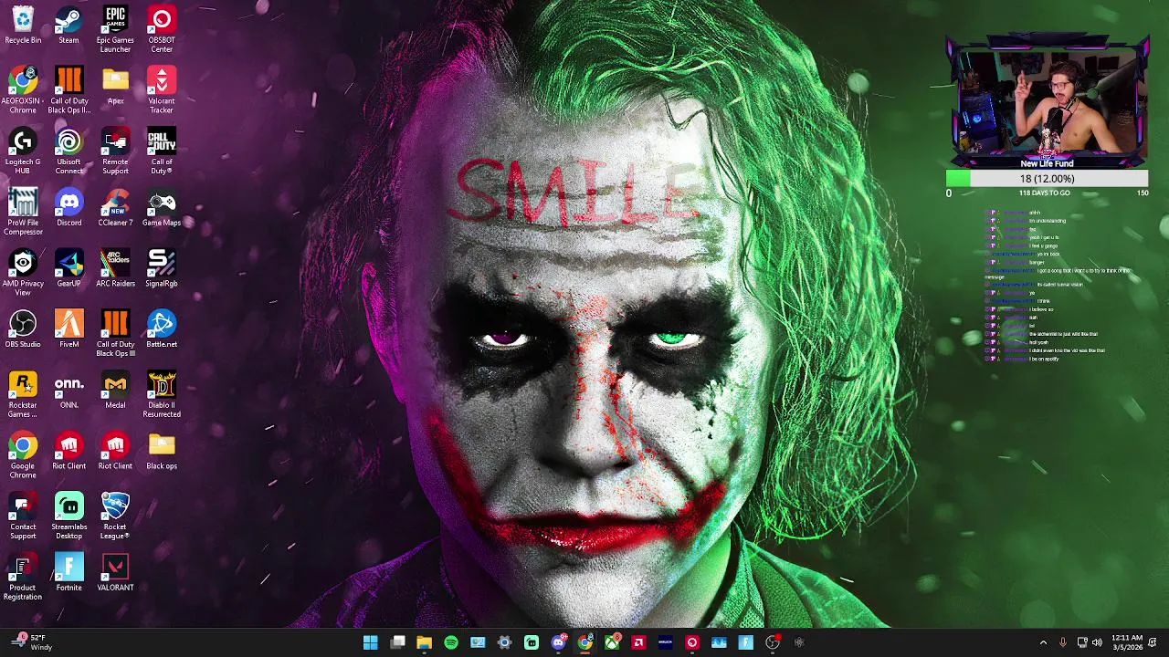Launch the Diablo II Resurrected shortcut
The width and height of the screenshot is (1169, 657).
pyautogui.click(x=162, y=395)
